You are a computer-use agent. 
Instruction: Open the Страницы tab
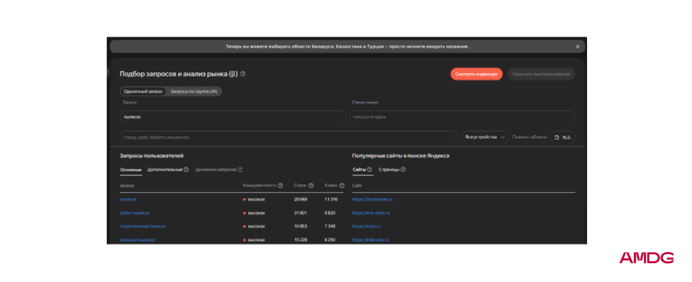389,170
